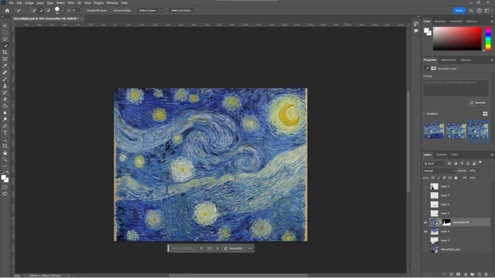Screen dimensions: 495x278
Task: Choose Subtract from selection brush mode
Action: pos(48,10)
